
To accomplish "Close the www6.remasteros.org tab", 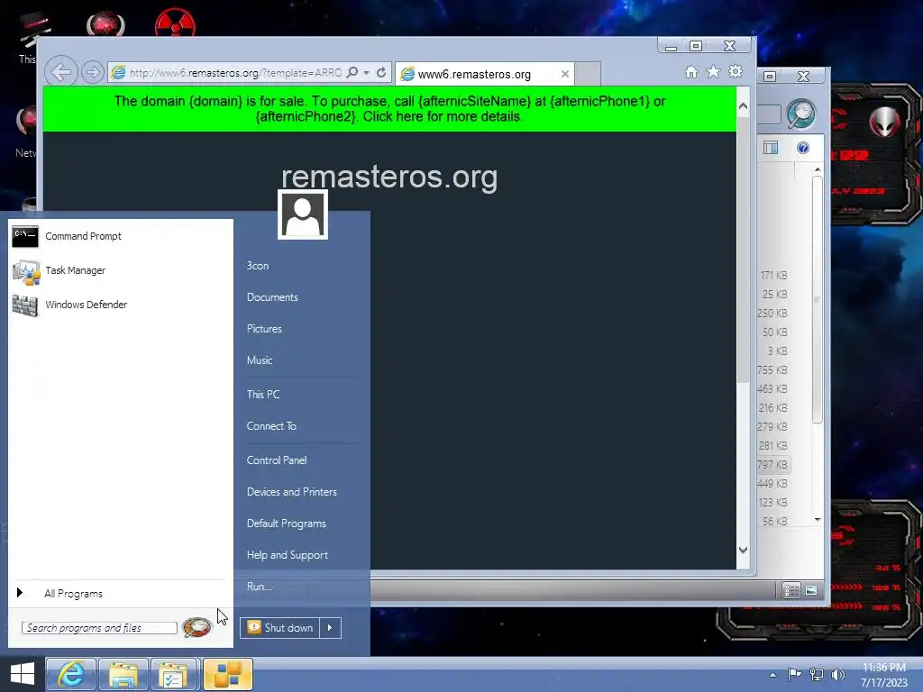I will coord(565,74).
